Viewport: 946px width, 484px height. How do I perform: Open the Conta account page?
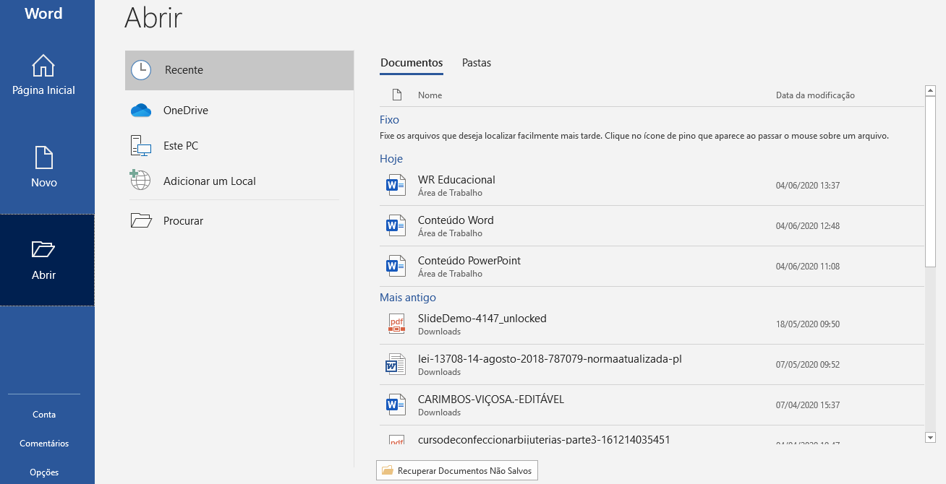[44, 415]
